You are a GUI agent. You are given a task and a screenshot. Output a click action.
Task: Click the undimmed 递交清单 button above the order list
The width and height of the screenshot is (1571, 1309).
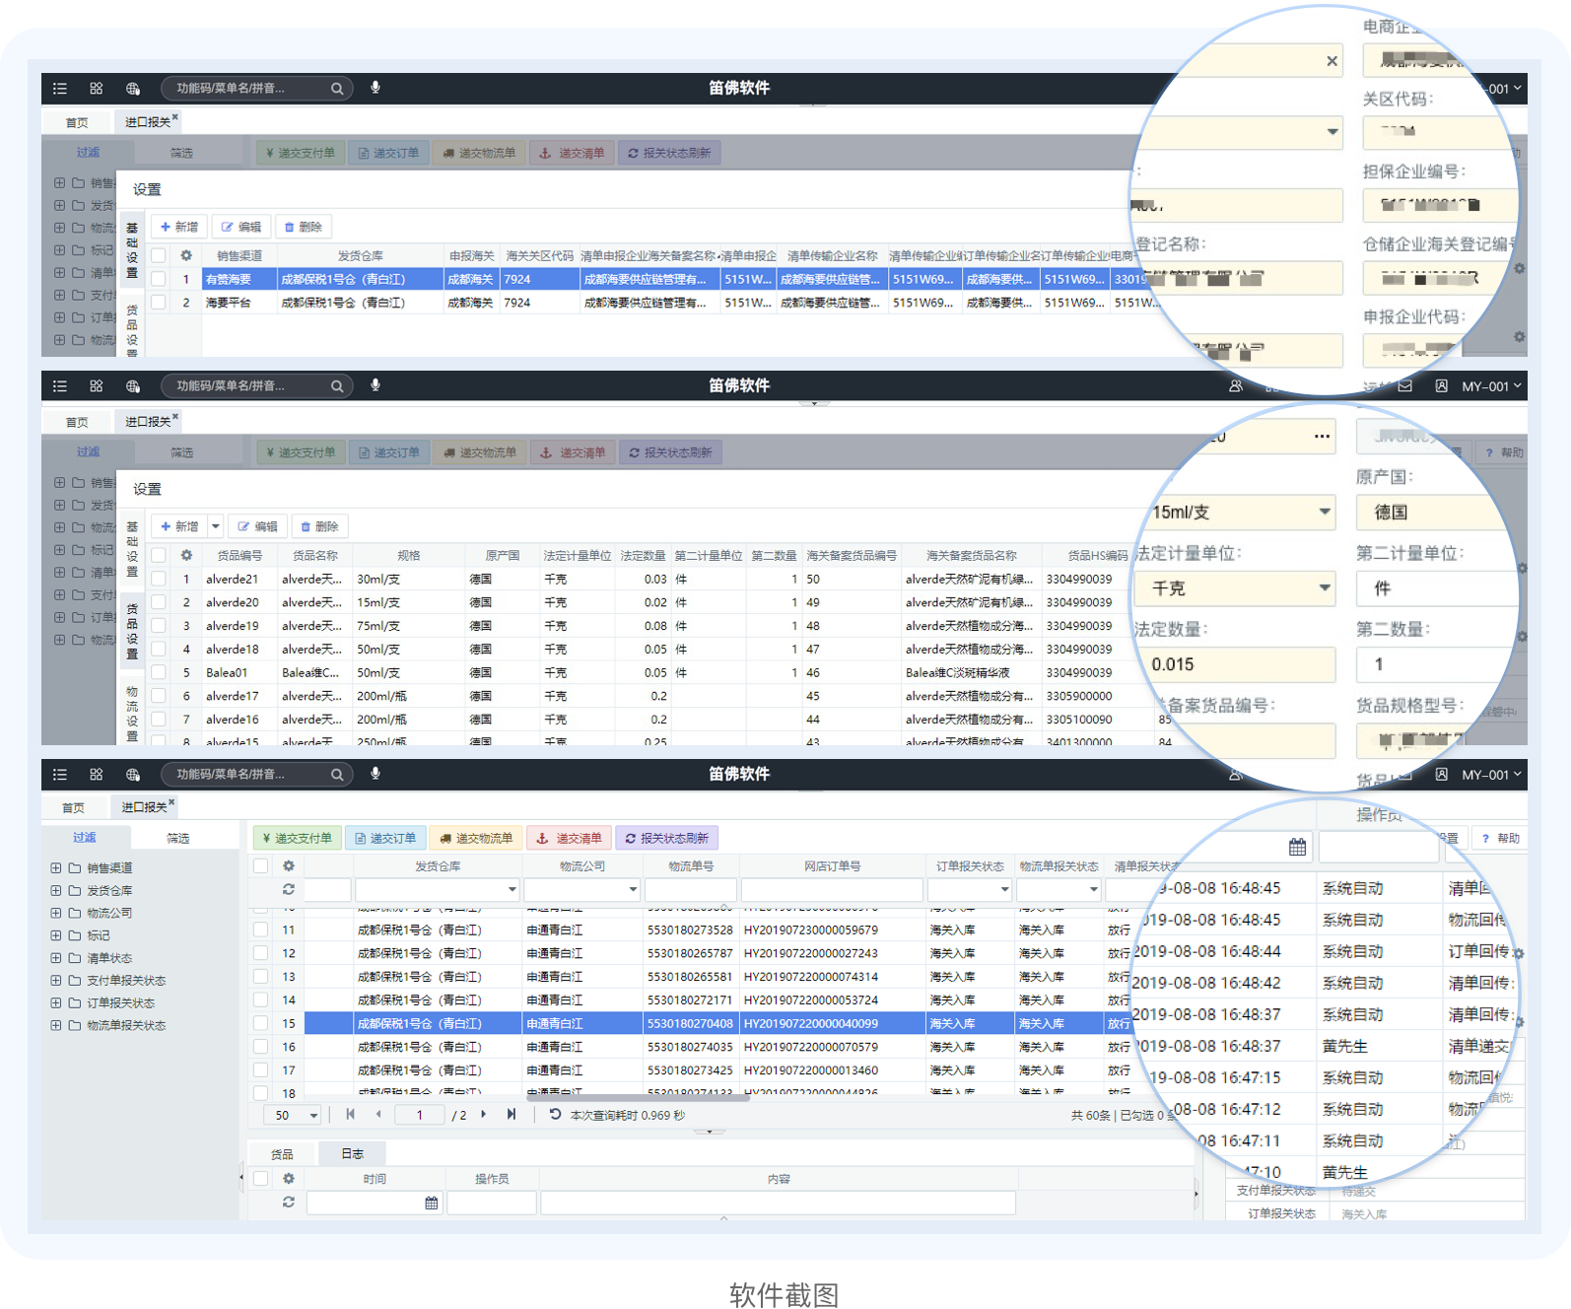(570, 839)
